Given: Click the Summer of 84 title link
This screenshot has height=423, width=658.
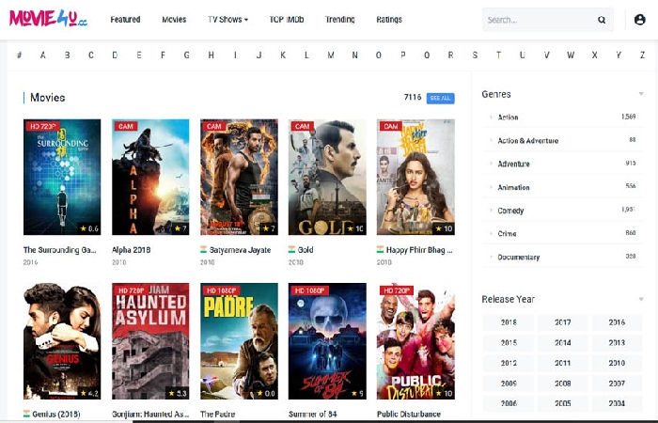Looking at the screenshot, I should (313, 414).
